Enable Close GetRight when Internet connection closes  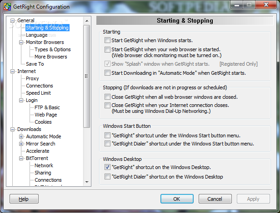click(107, 105)
